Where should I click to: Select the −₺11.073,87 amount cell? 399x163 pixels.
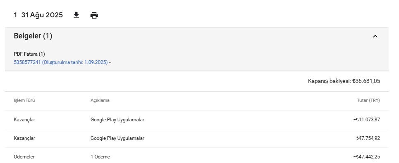point(367,120)
